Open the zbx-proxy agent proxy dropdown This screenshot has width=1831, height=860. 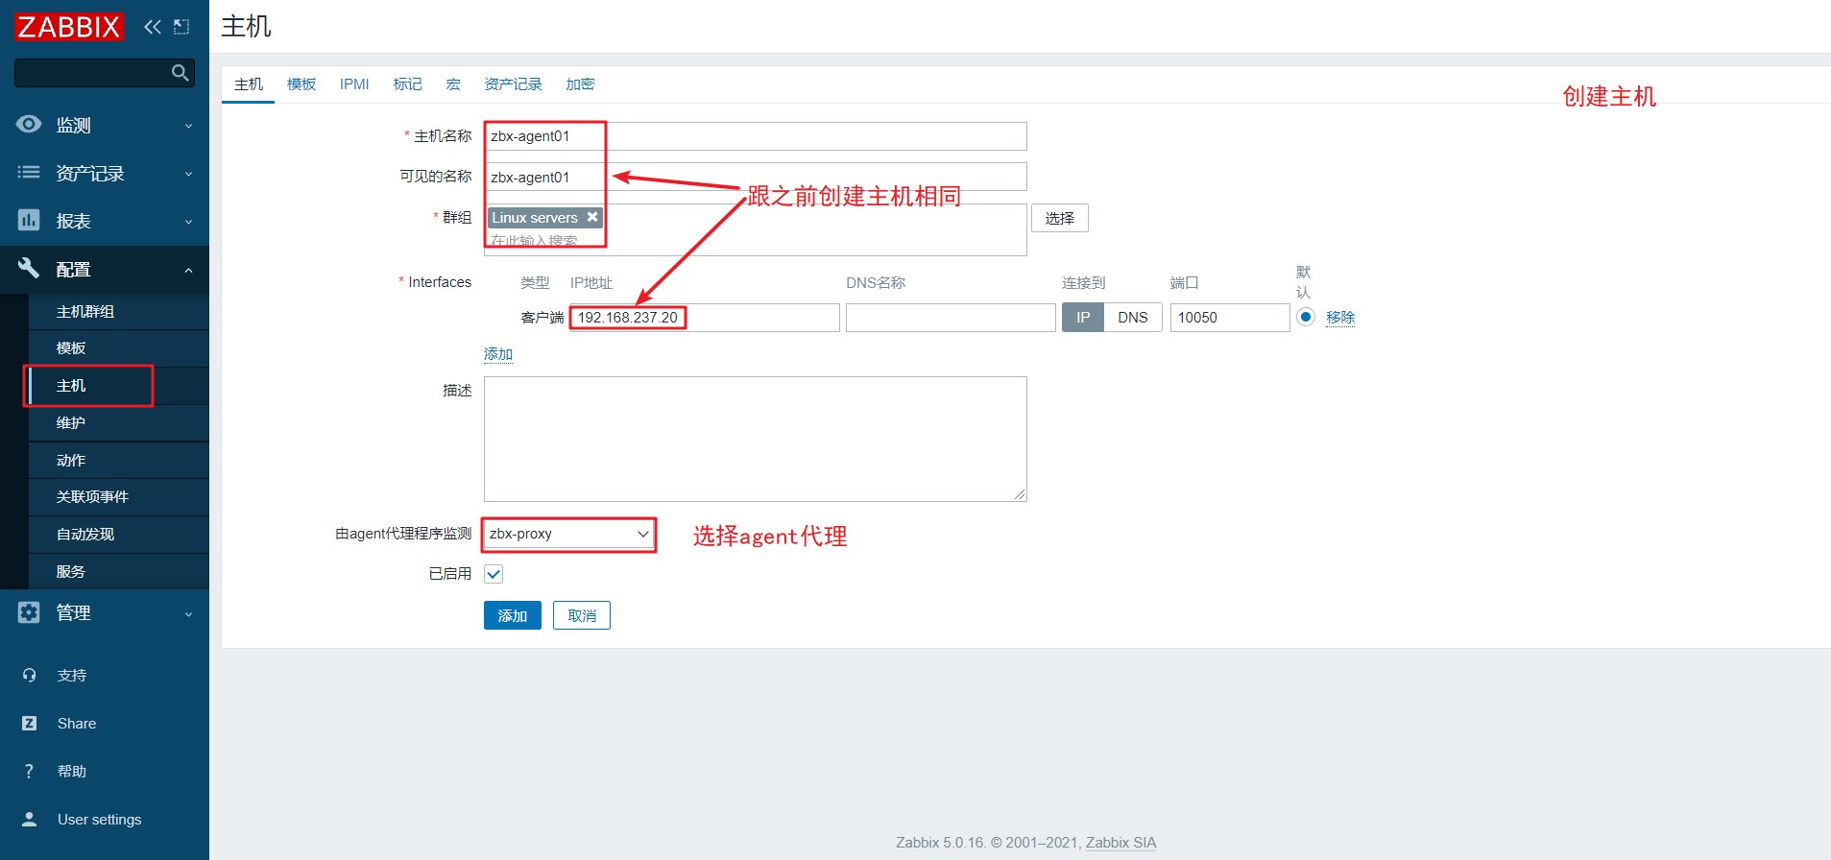568,534
